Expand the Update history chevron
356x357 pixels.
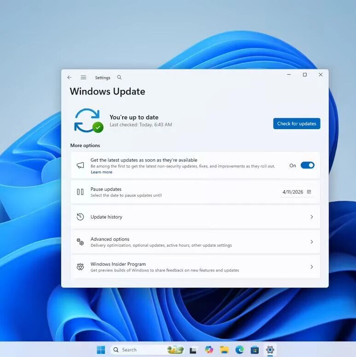pos(312,217)
